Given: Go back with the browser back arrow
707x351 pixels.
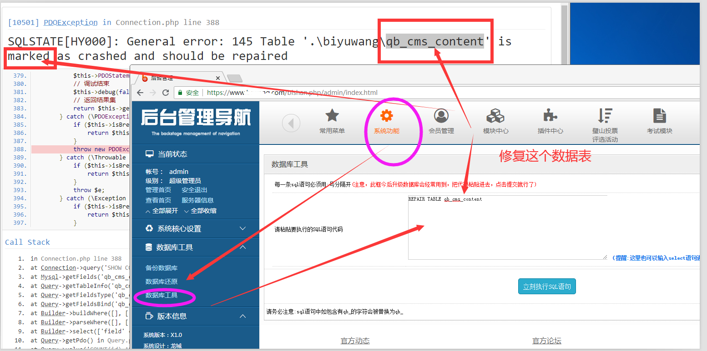Looking at the screenshot, I should coord(140,93).
